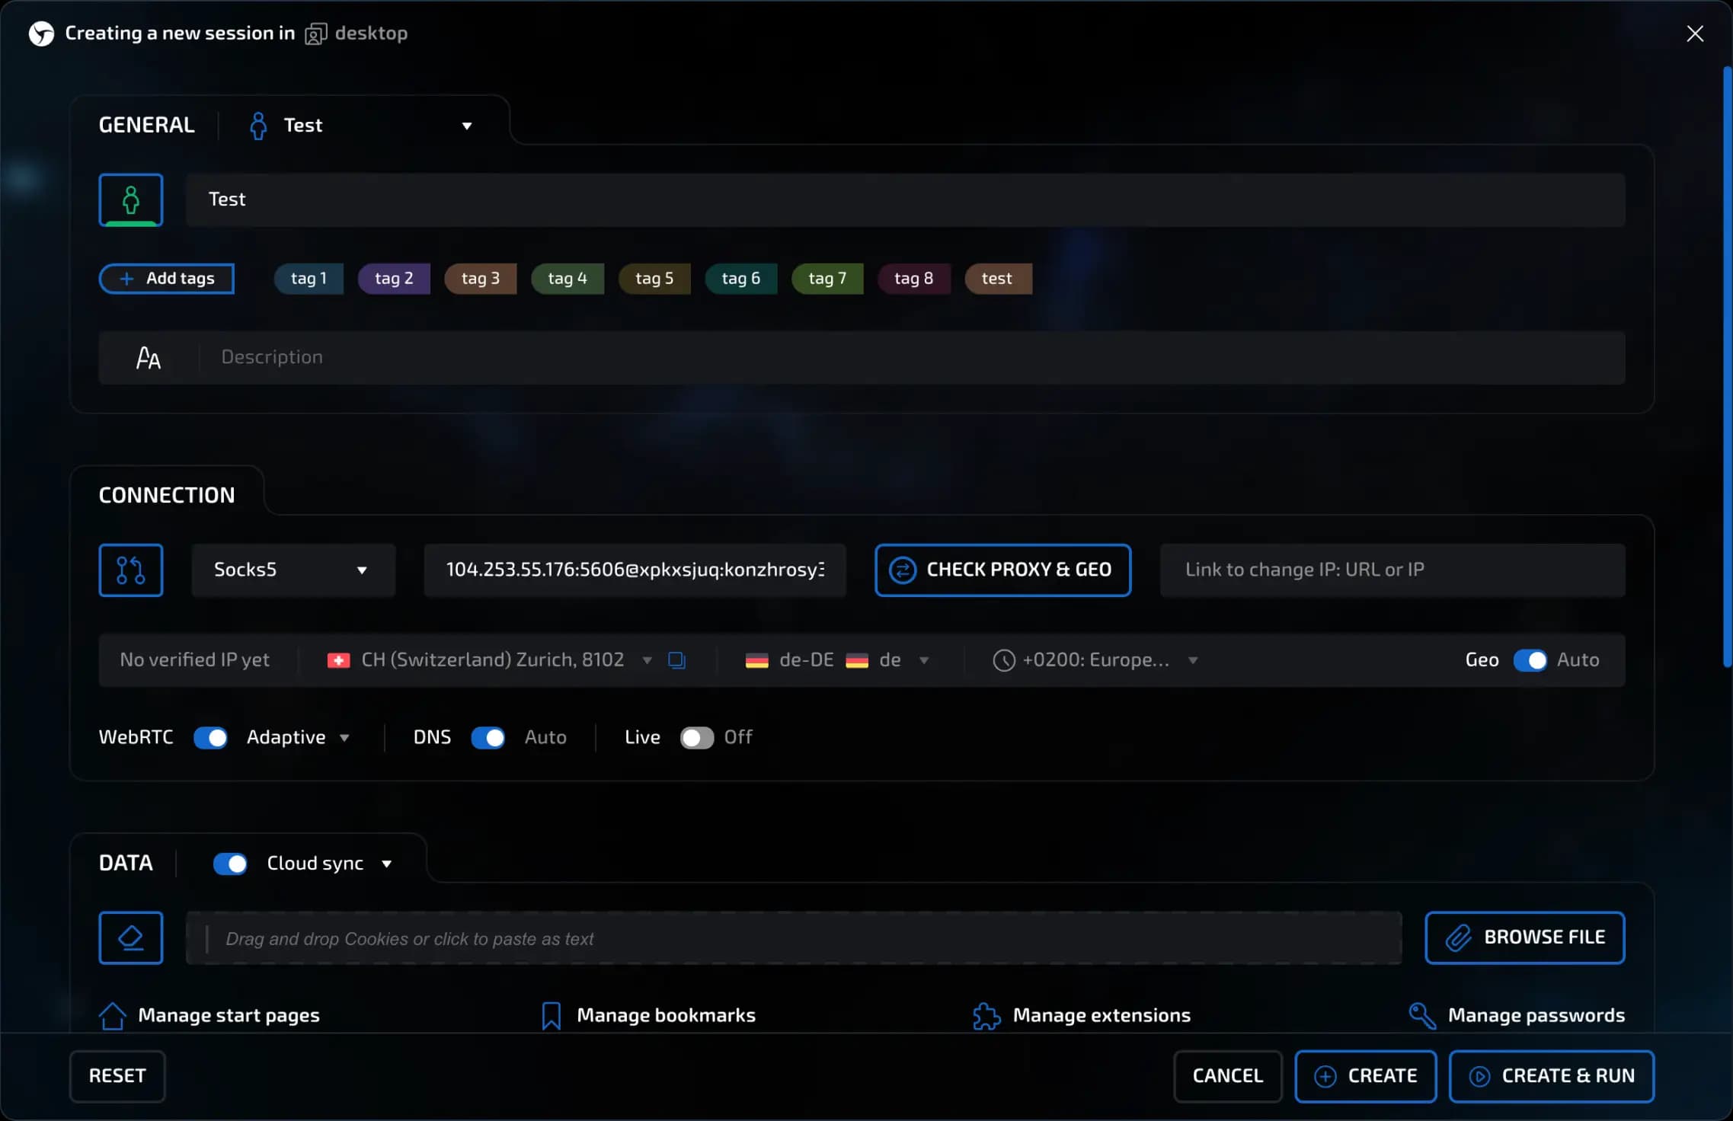The image size is (1733, 1121).
Task: Click the CREATE & RUN button
Action: click(x=1551, y=1075)
